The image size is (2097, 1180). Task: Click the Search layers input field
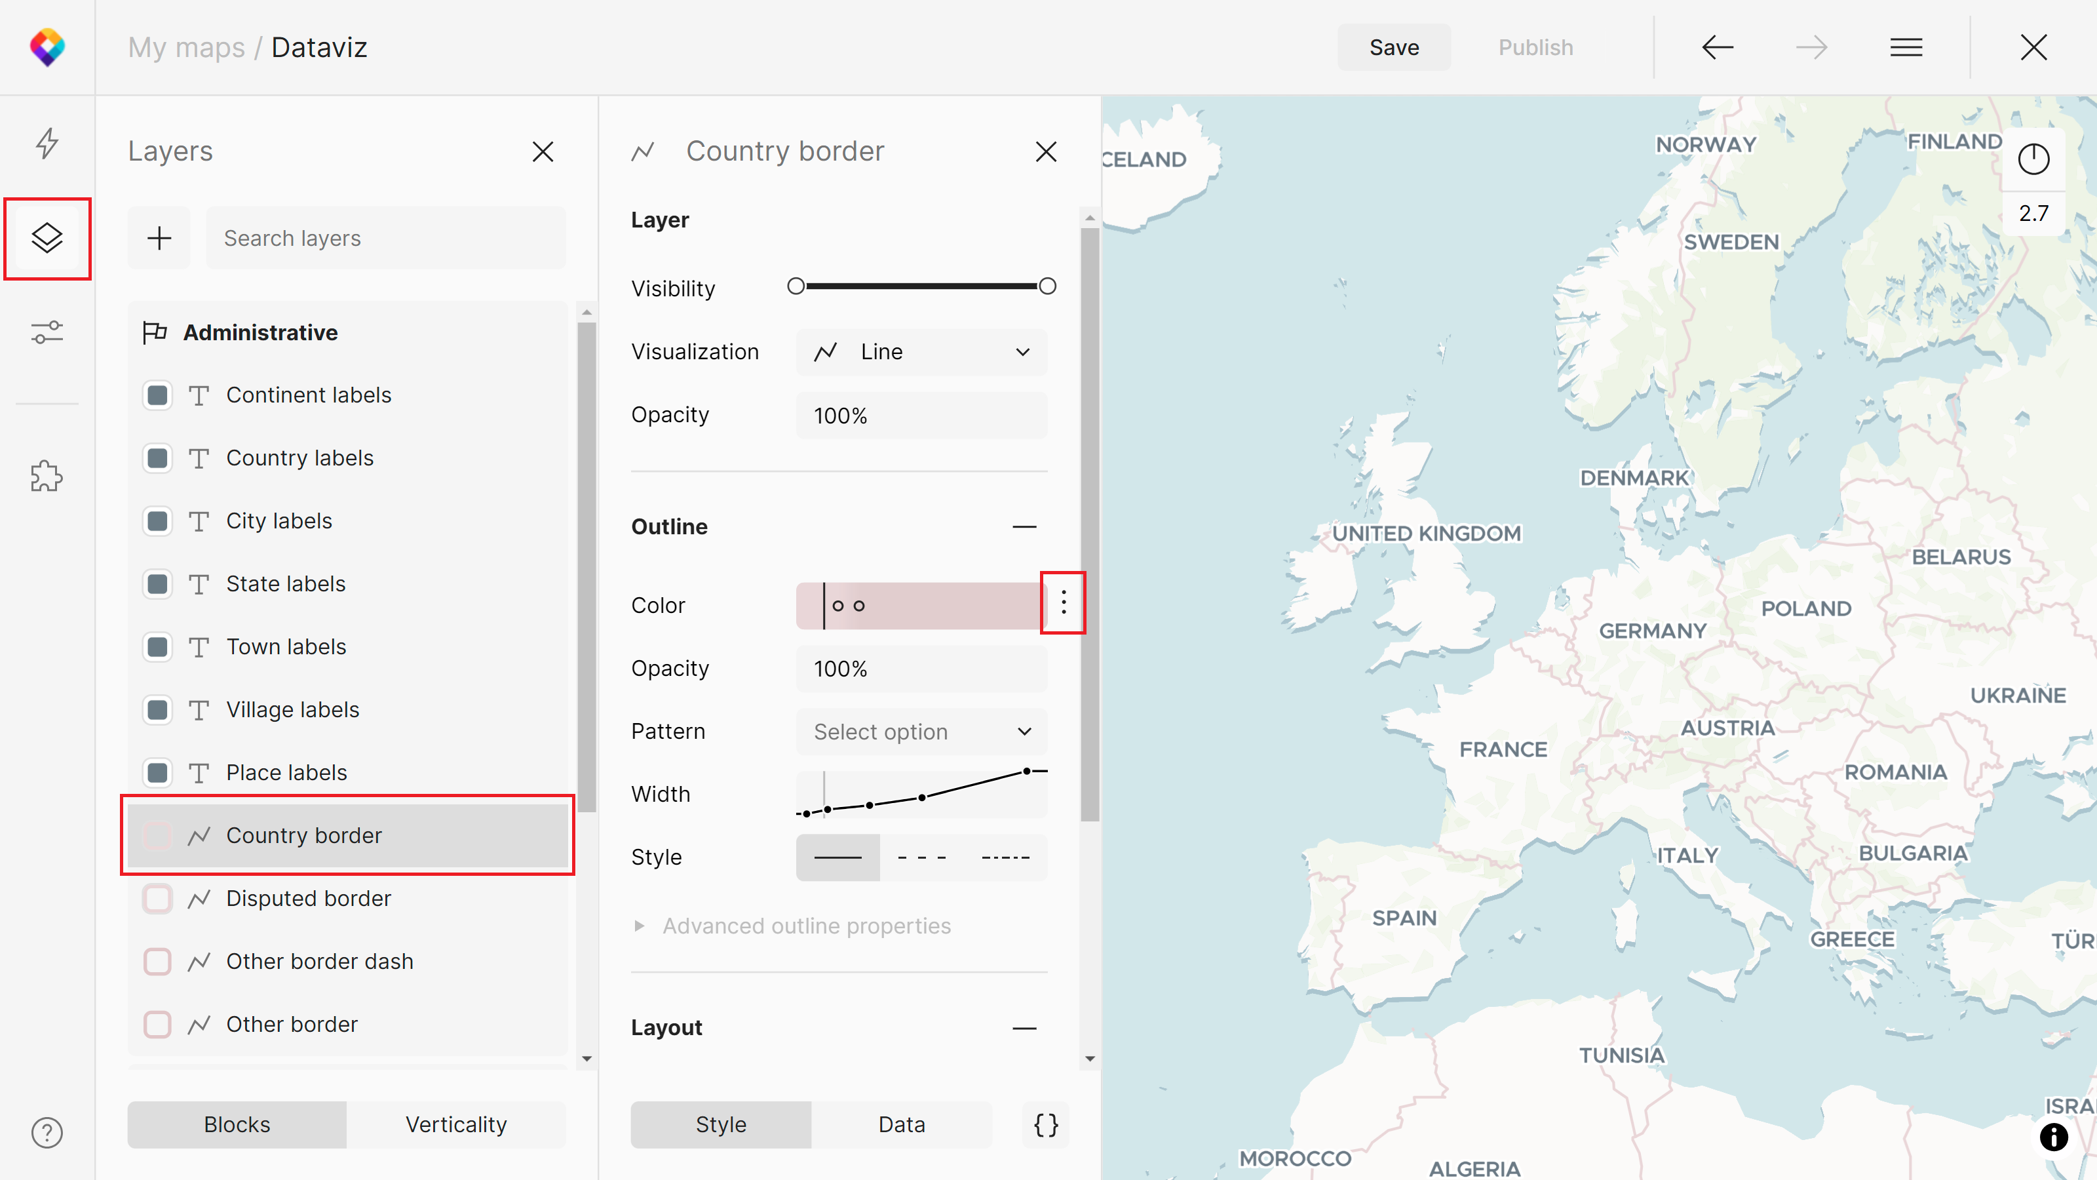click(386, 238)
